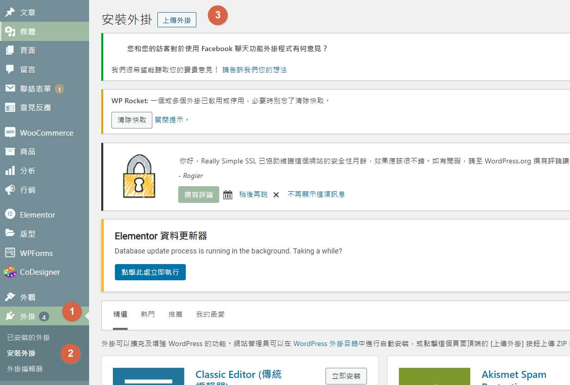Click the X icon before 不再顯示這項訊息
Screen dimensions: 570x385
tap(276, 195)
